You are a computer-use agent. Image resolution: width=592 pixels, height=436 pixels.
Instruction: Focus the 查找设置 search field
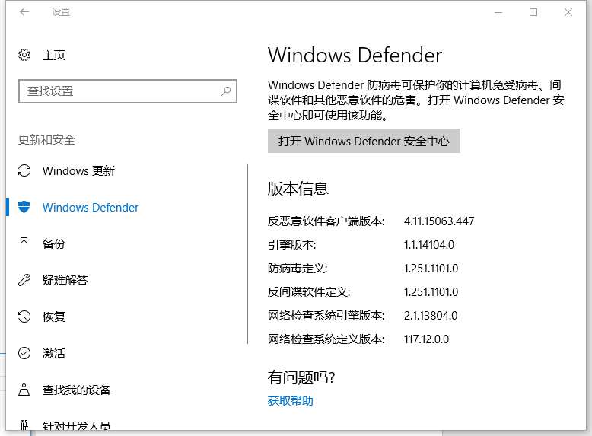(x=128, y=91)
